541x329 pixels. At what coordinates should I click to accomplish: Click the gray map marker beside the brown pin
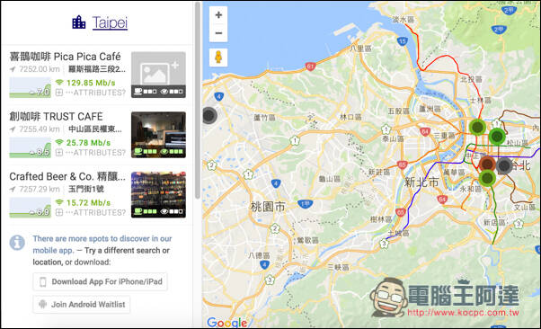504,166
